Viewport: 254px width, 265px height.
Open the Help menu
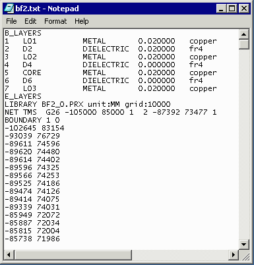(82, 21)
